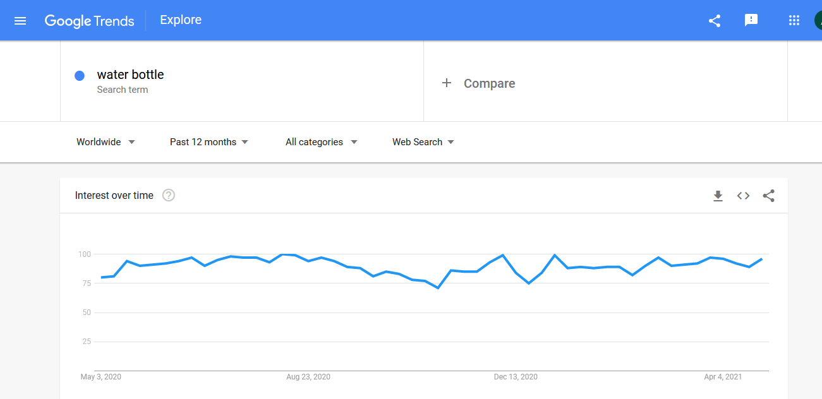The width and height of the screenshot is (822, 399).
Task: Open the send feedback icon
Action: pyautogui.click(x=751, y=20)
